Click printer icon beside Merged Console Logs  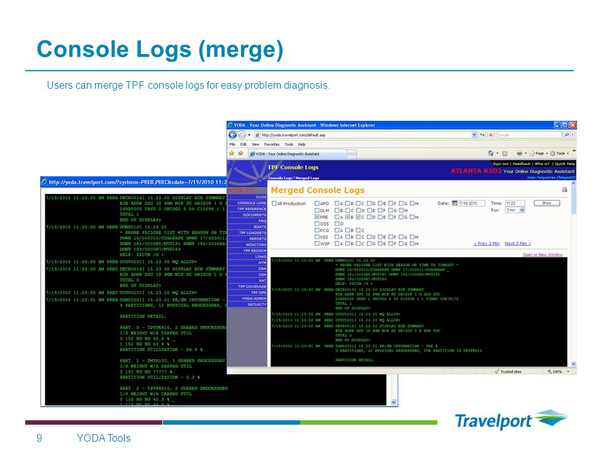[564, 189]
